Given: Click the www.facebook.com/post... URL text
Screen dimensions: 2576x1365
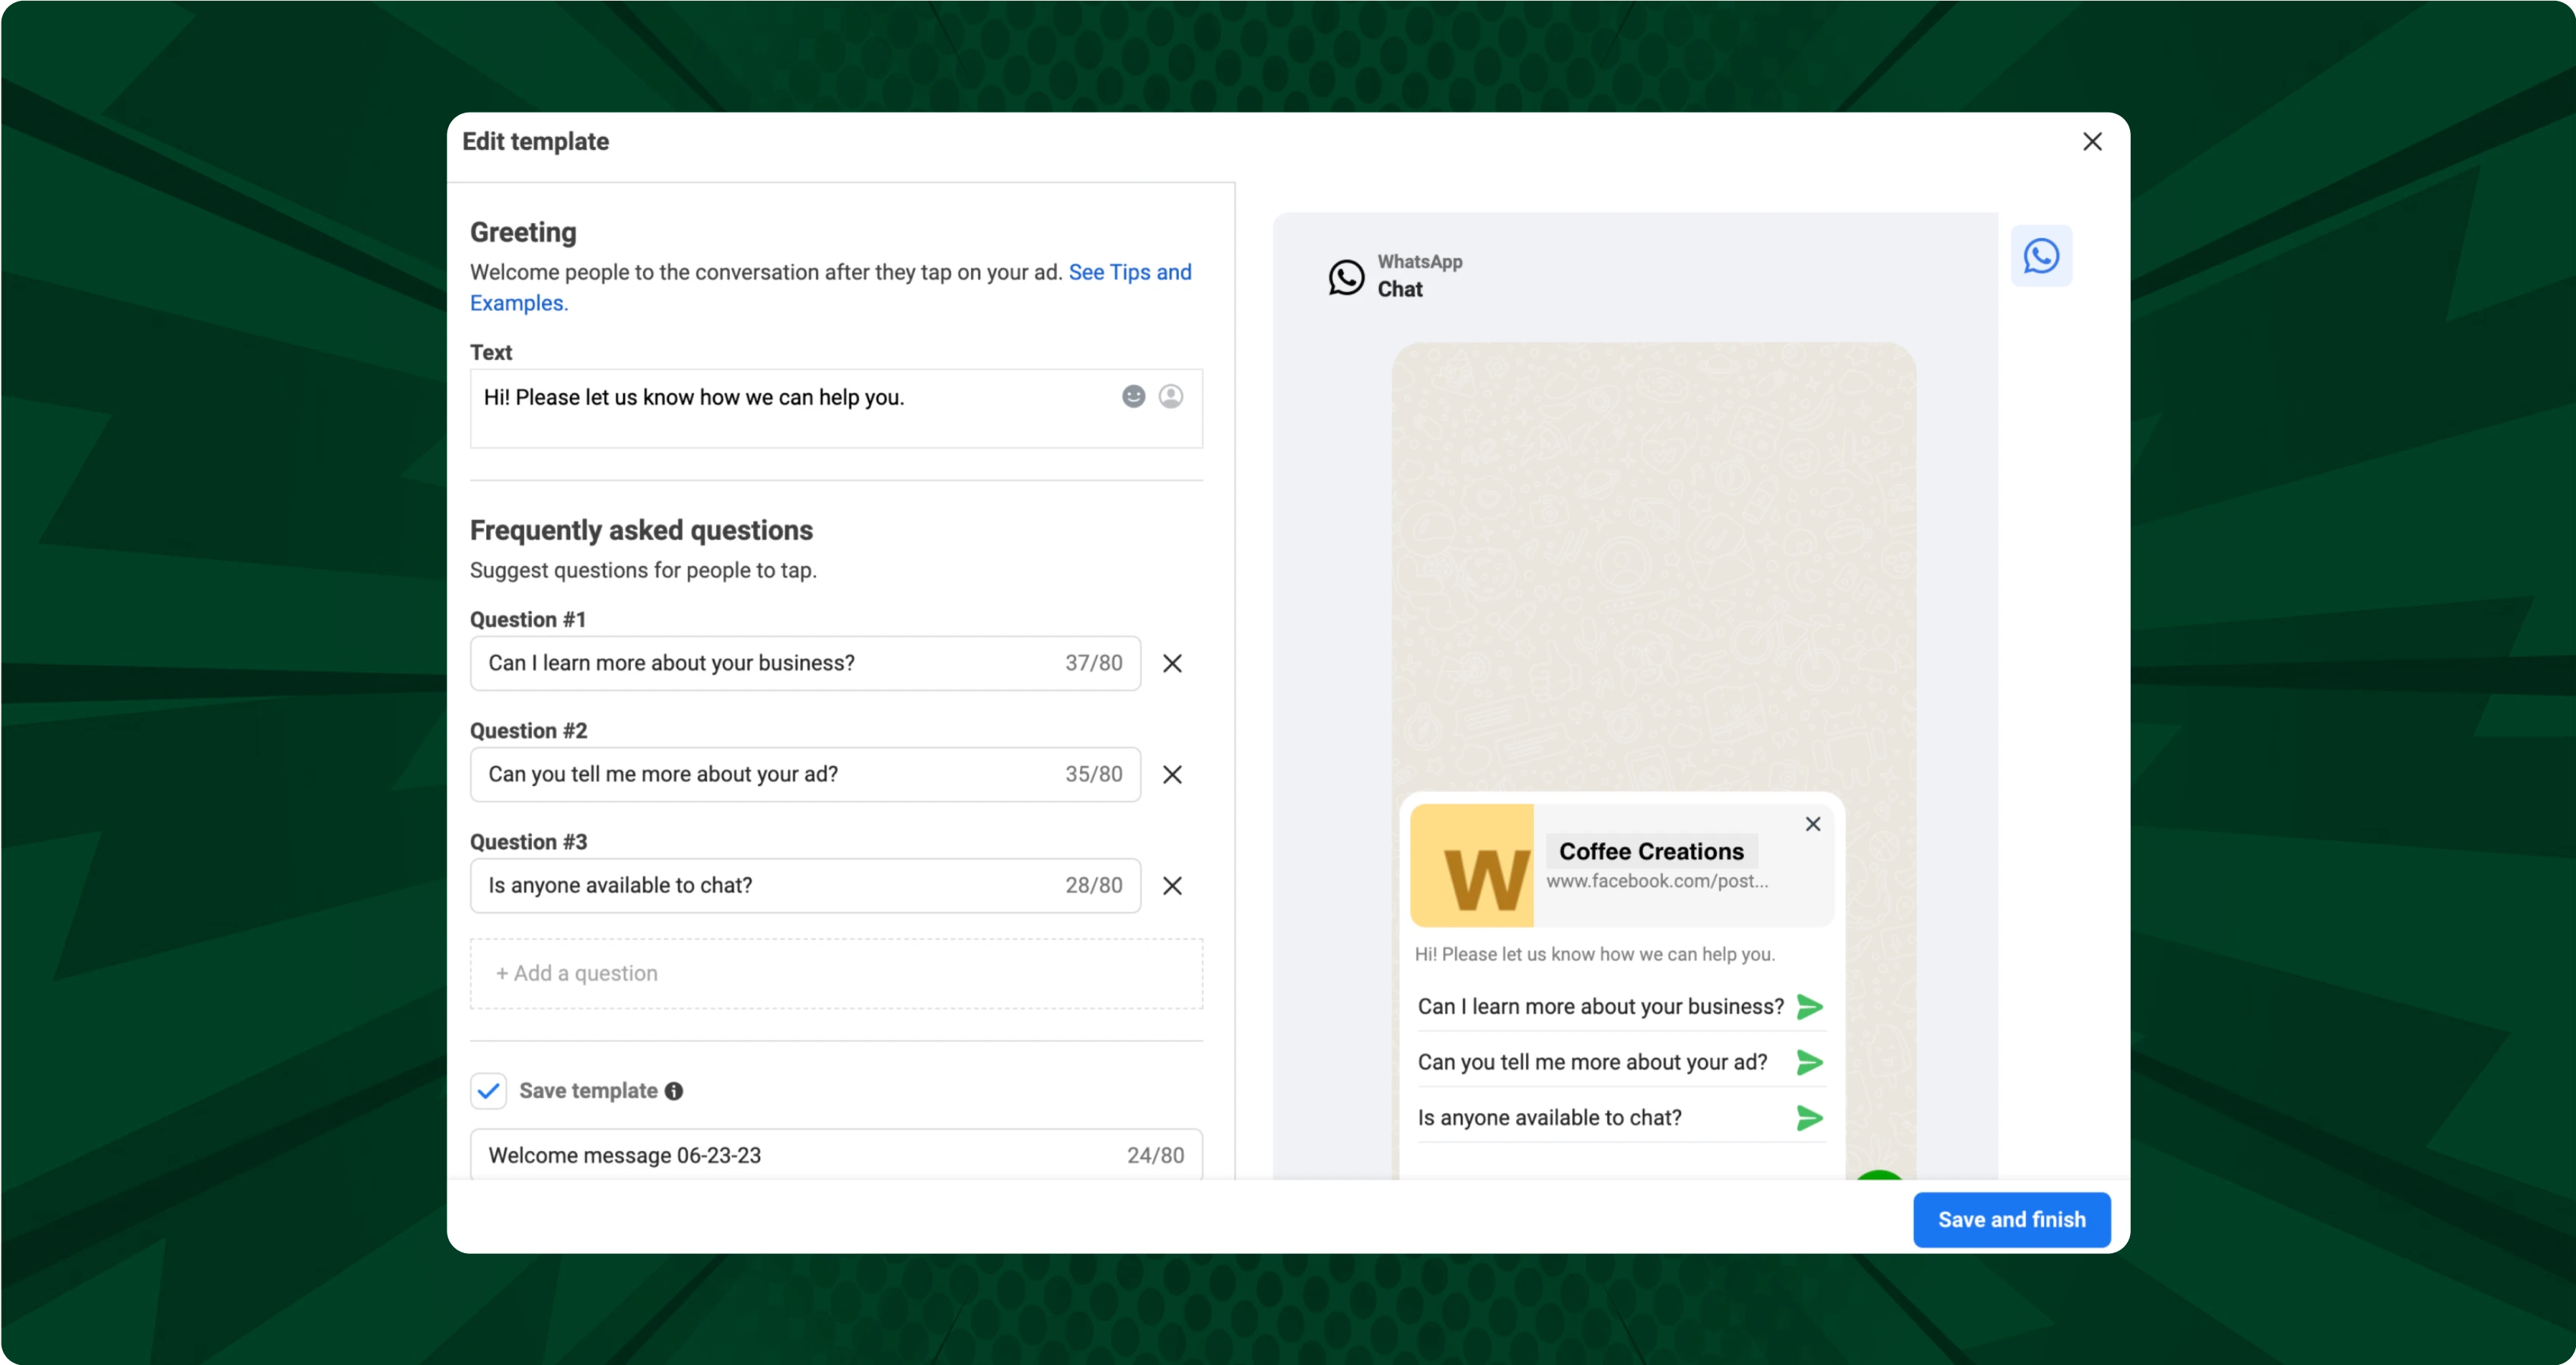Looking at the screenshot, I should coord(1657,881).
